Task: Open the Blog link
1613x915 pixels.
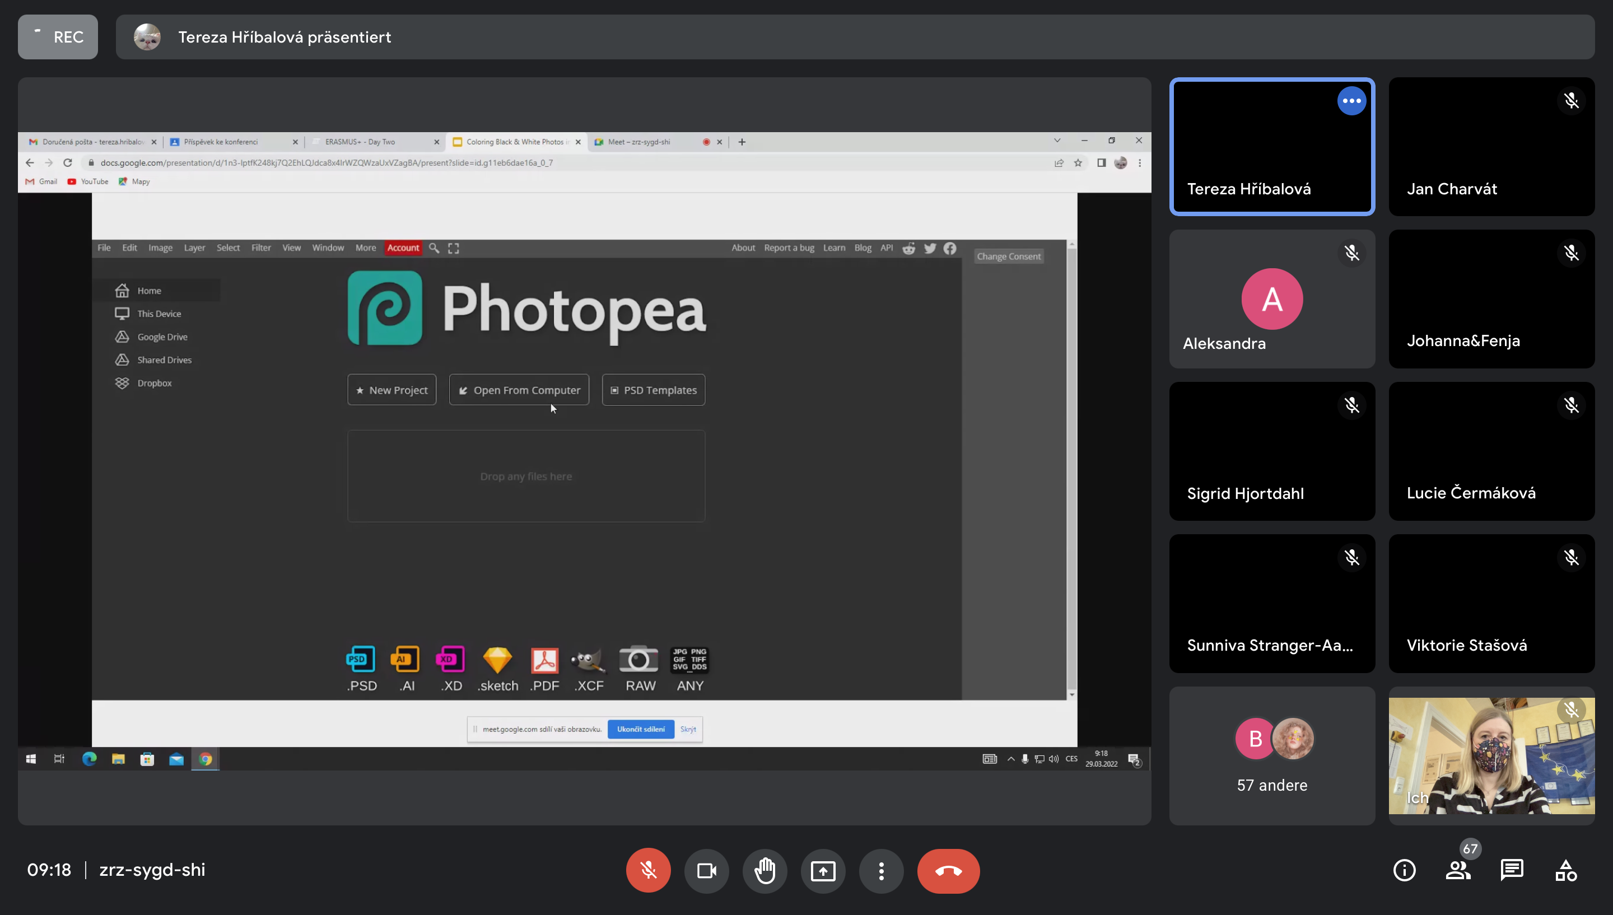Action: pyautogui.click(x=863, y=248)
